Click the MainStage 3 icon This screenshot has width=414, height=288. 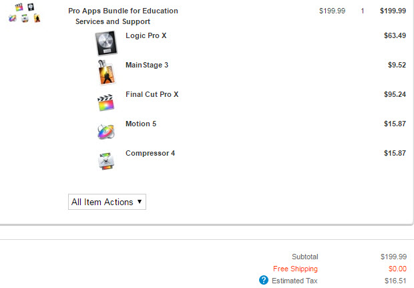point(106,72)
